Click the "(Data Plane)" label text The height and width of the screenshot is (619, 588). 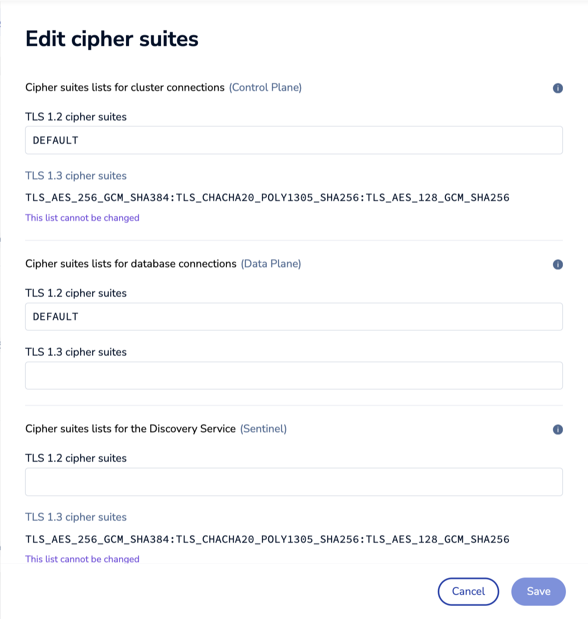coord(271,264)
